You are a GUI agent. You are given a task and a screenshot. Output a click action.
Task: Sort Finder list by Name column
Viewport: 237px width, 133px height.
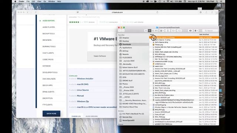pos(151,34)
